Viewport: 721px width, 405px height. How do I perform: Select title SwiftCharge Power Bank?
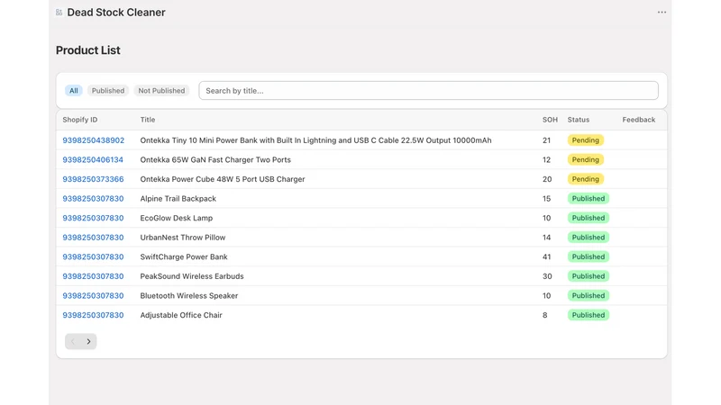[x=184, y=256]
